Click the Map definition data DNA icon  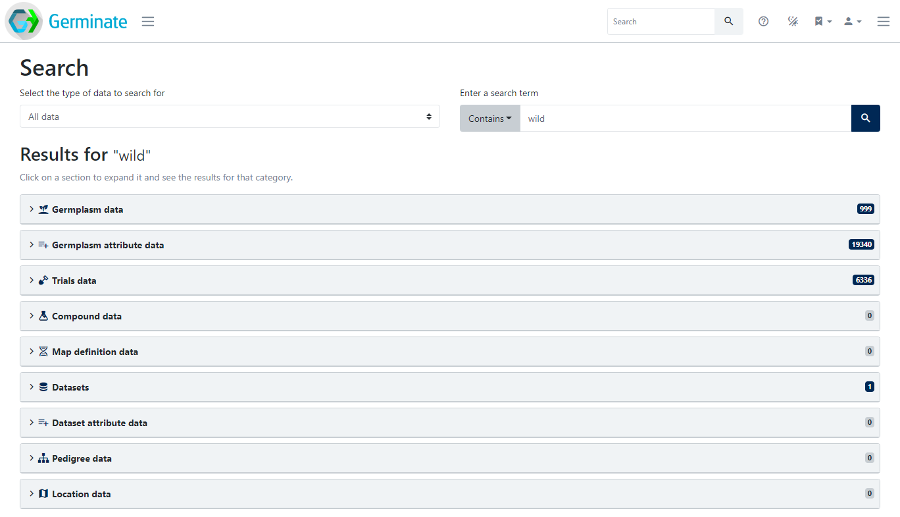point(43,351)
